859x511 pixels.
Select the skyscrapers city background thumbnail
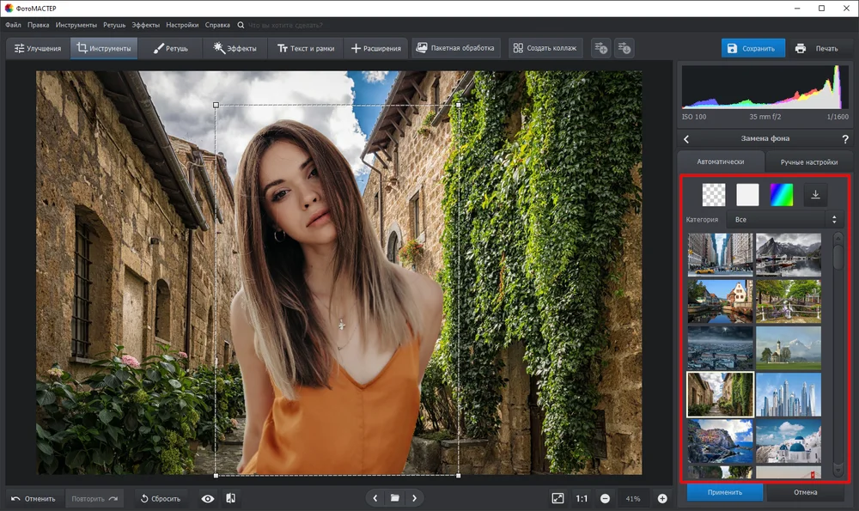coord(789,395)
